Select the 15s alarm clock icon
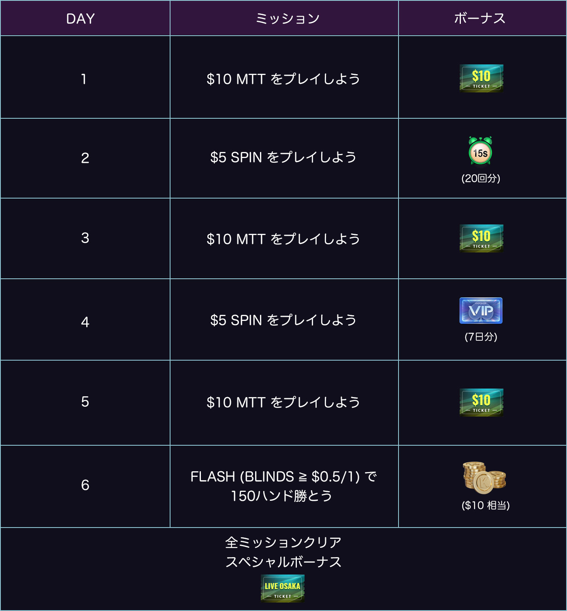Image resolution: width=567 pixels, height=611 pixels. (481, 151)
